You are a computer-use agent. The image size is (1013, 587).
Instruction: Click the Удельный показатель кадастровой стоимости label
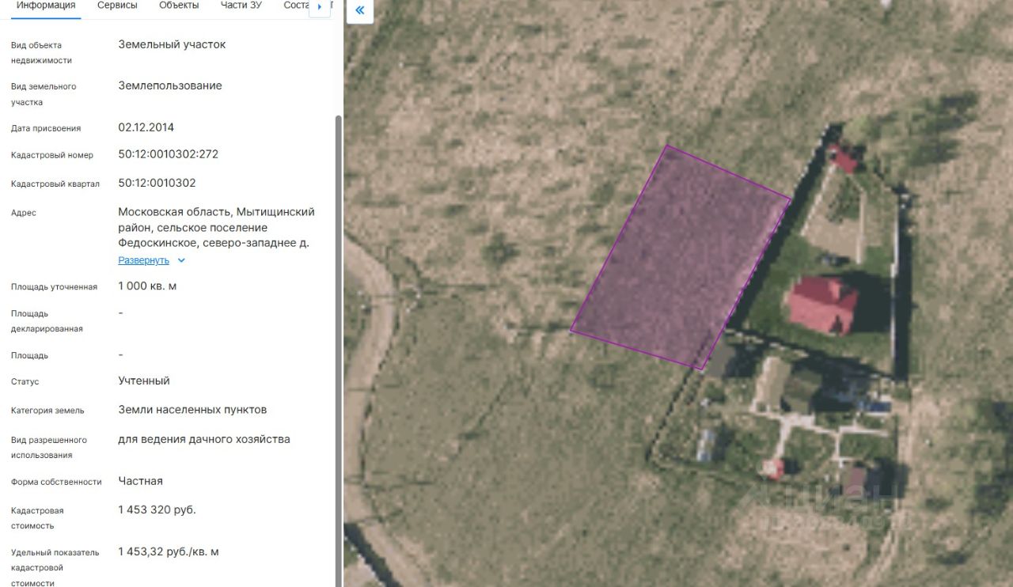click(55, 568)
